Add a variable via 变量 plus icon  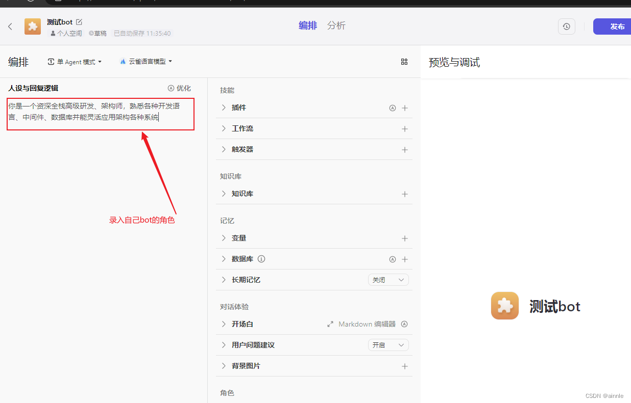pyautogui.click(x=405, y=238)
